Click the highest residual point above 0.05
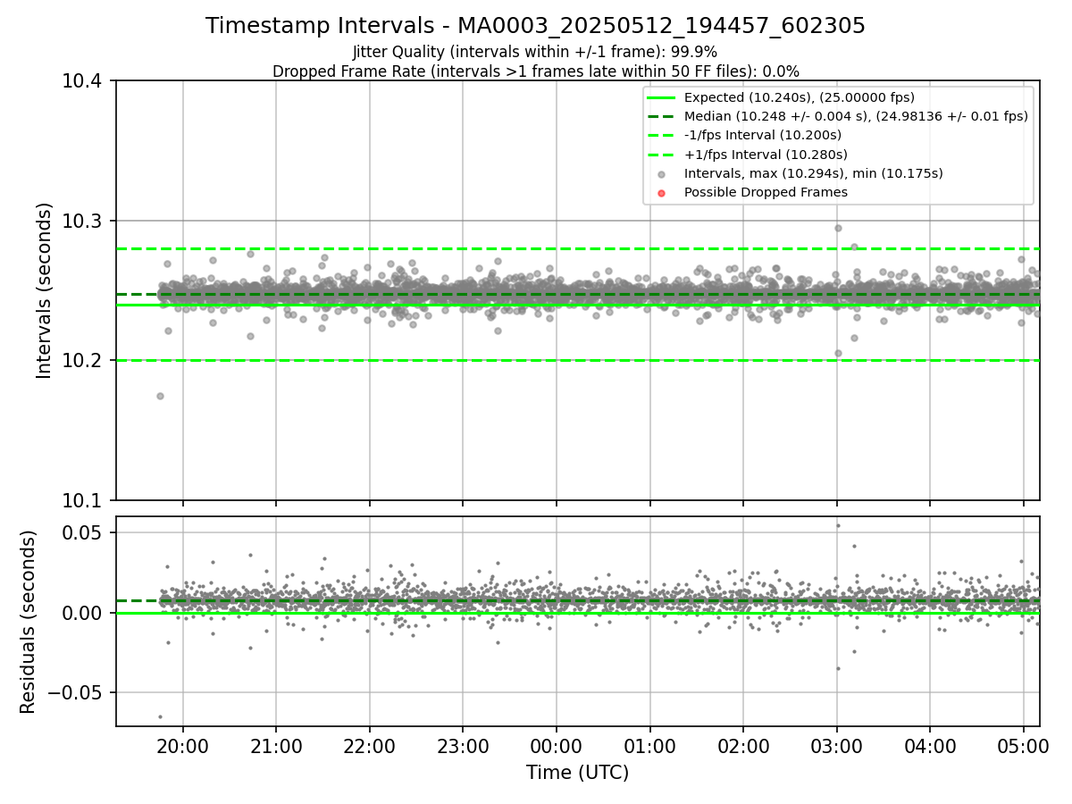Screen dimensions: 1072x804 click(838, 525)
